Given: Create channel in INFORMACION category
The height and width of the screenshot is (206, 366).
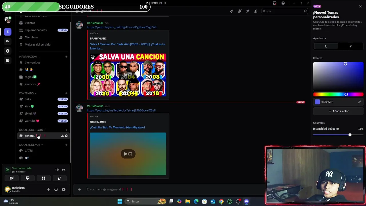Looking at the screenshot, I should coord(66,57).
